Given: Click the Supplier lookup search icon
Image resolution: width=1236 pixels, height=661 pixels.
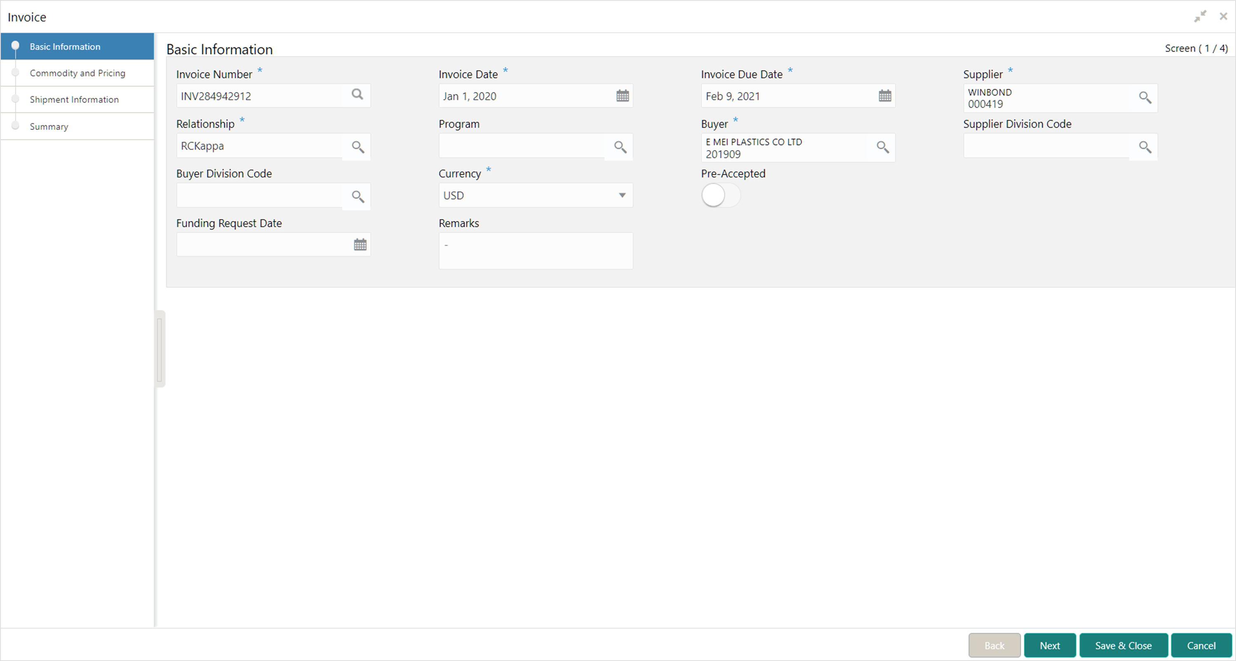Looking at the screenshot, I should pos(1145,98).
